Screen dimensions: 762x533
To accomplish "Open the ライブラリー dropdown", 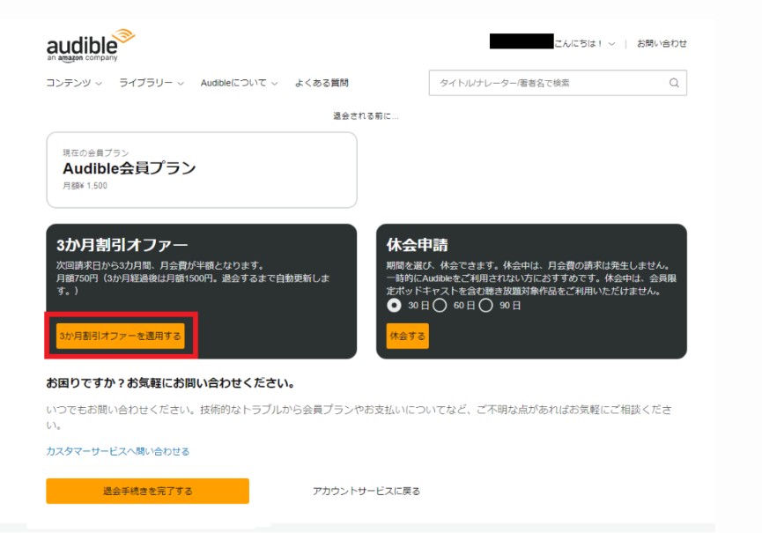I will click(151, 83).
